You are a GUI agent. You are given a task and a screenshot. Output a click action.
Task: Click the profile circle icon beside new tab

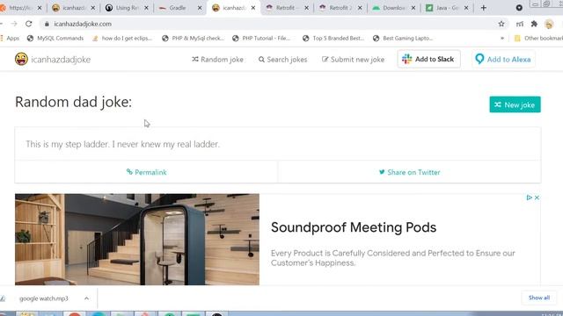[519, 8]
